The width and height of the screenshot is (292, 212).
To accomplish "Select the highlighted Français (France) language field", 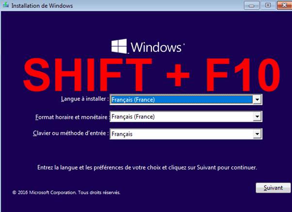I will pos(181,99).
